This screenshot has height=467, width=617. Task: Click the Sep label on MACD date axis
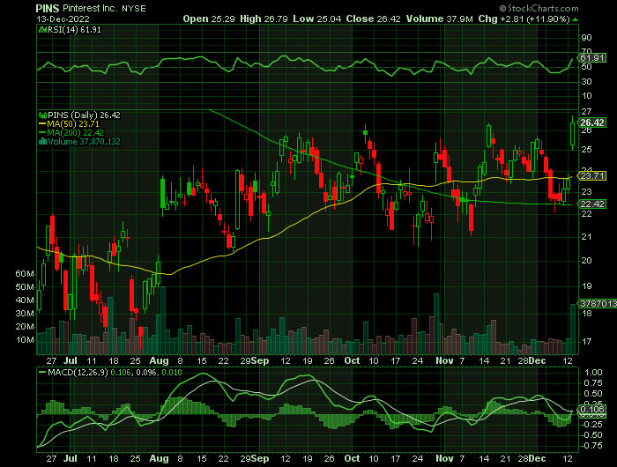[x=260, y=458]
